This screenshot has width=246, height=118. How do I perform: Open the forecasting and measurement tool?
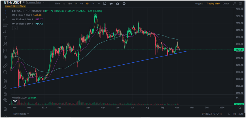click(5, 51)
